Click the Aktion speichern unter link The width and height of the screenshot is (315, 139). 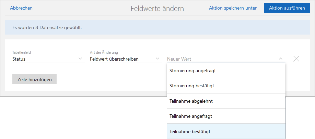[x=233, y=8]
